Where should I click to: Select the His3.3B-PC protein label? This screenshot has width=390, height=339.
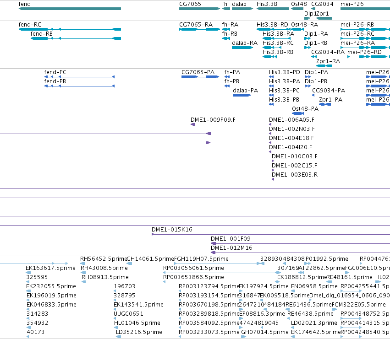tap(284, 91)
